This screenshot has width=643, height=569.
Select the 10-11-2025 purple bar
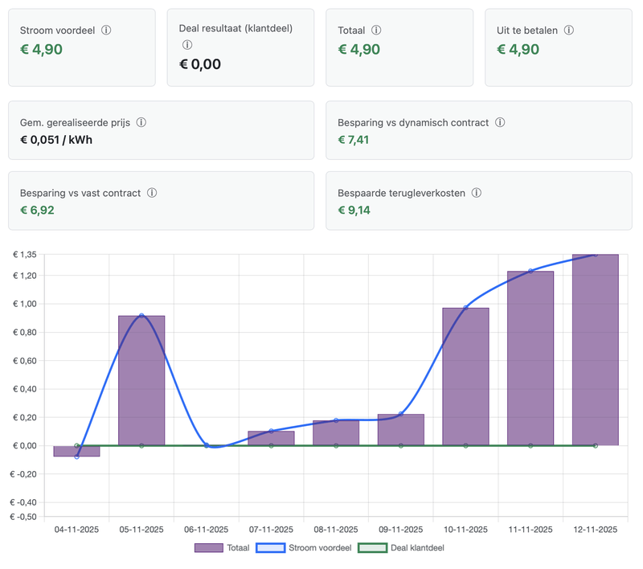click(465, 376)
